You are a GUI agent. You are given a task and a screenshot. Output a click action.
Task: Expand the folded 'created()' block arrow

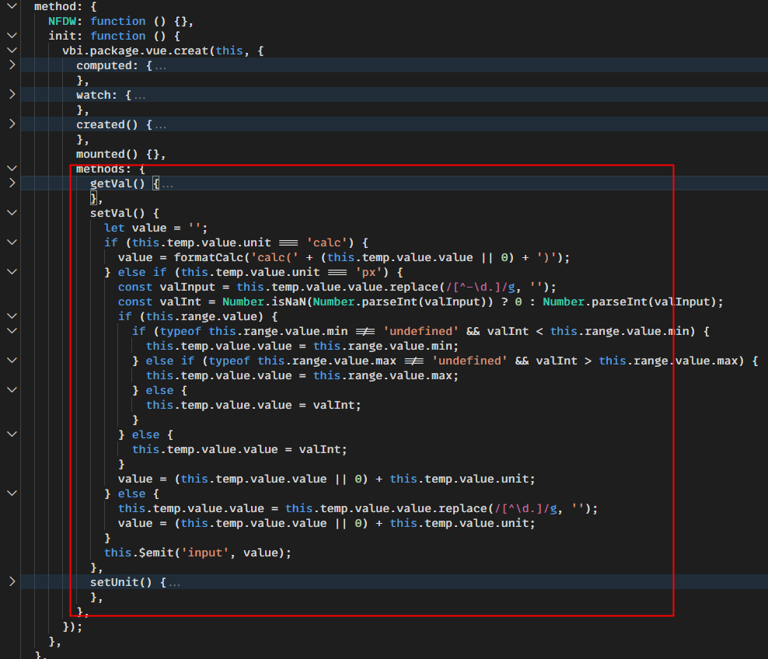[x=12, y=124]
